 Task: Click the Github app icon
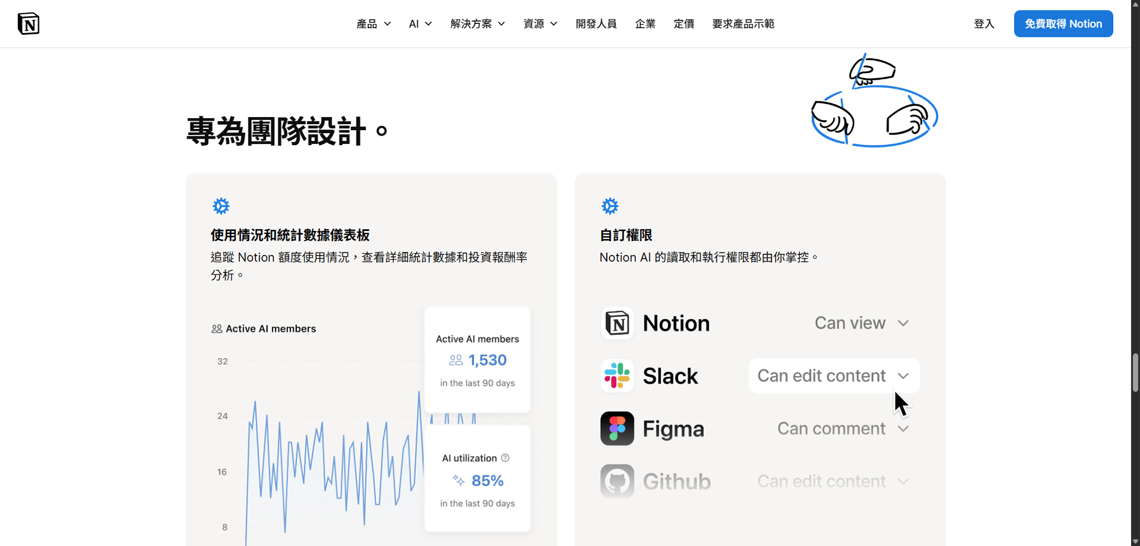[x=617, y=481]
